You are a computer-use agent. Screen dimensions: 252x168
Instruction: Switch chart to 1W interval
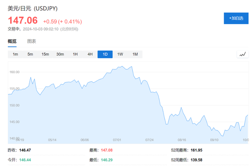pos(120,54)
